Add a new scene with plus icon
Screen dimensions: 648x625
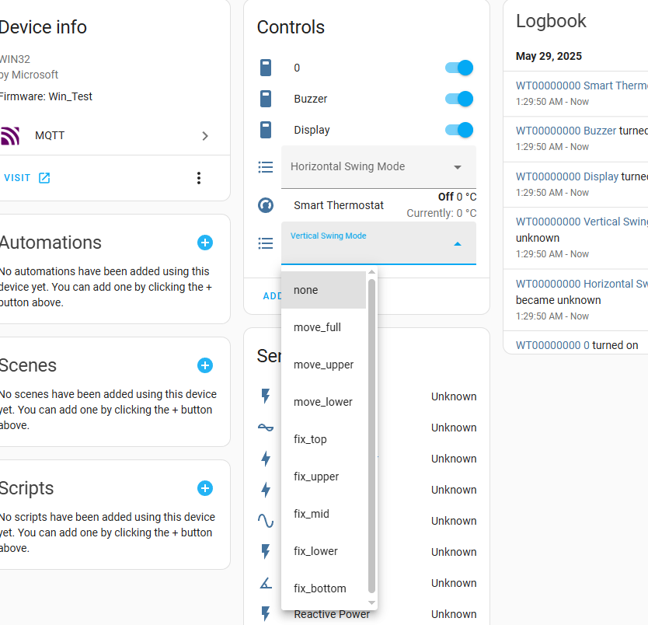coord(205,365)
